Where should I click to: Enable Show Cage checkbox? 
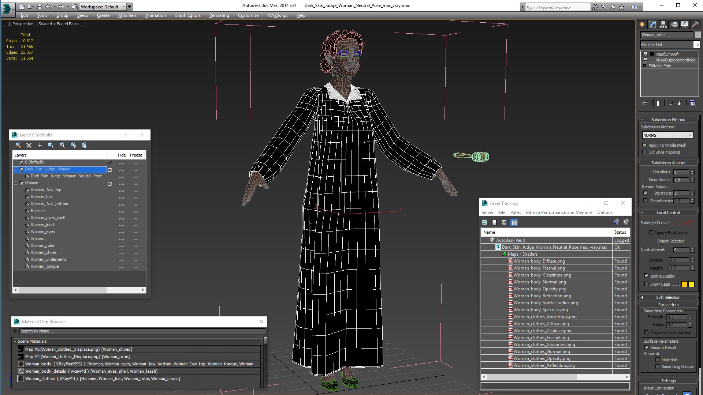[646, 284]
